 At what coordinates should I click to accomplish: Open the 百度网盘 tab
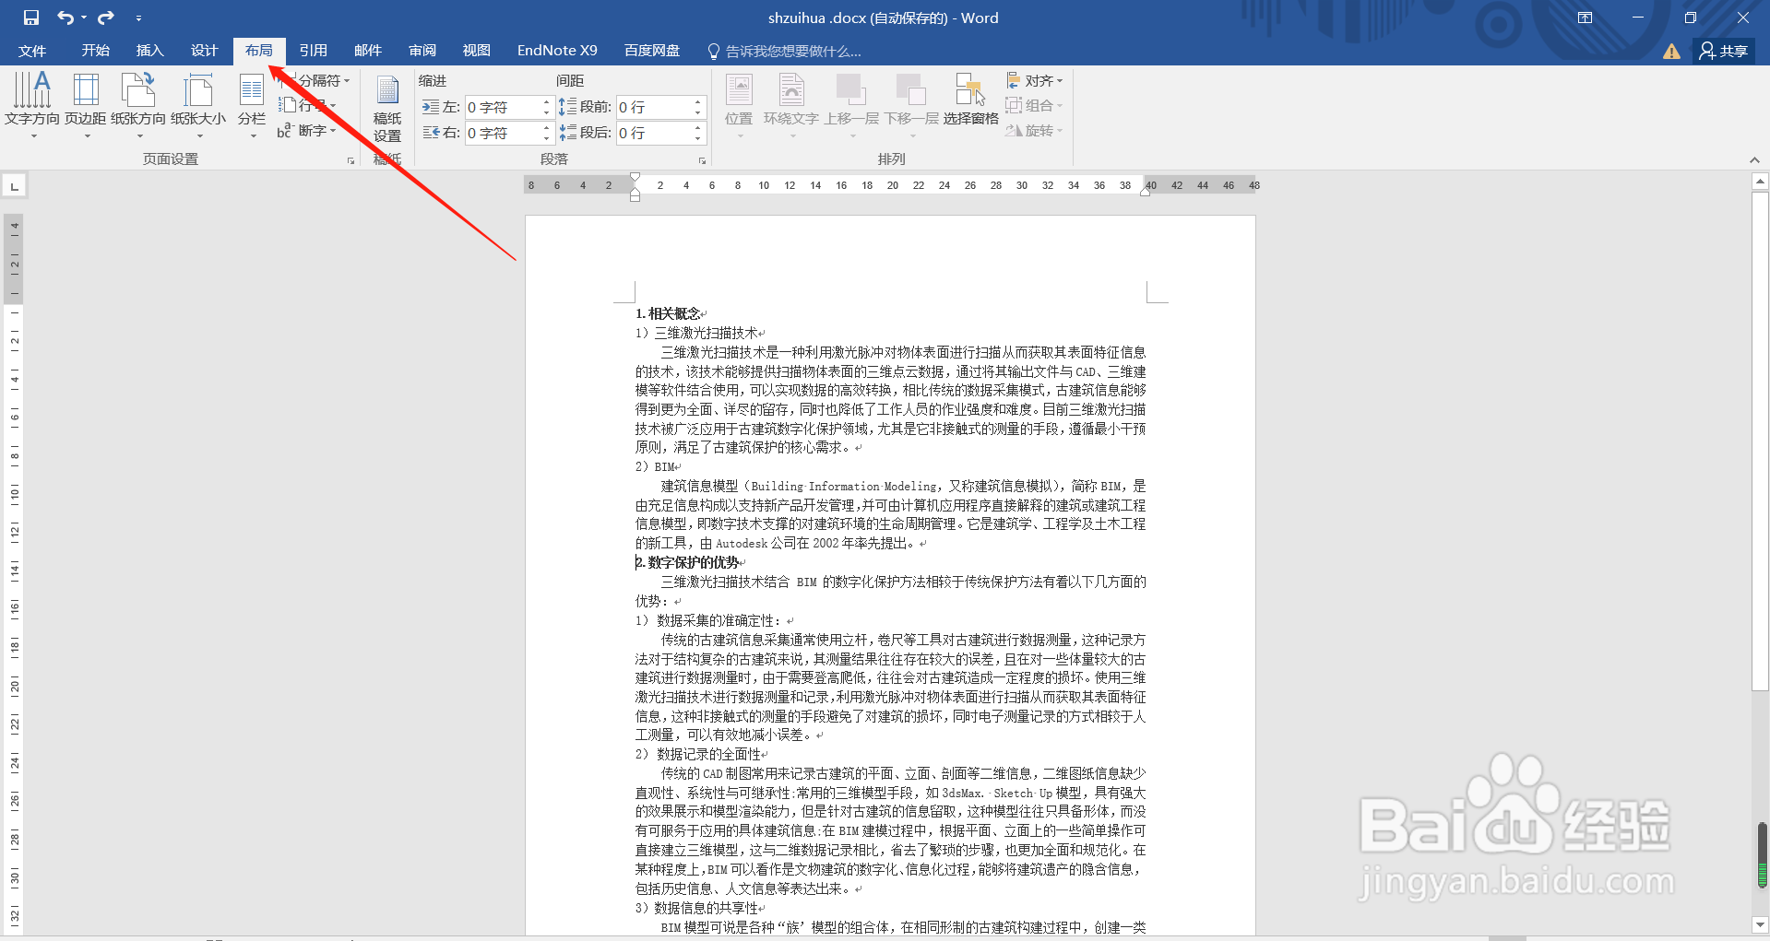click(652, 51)
